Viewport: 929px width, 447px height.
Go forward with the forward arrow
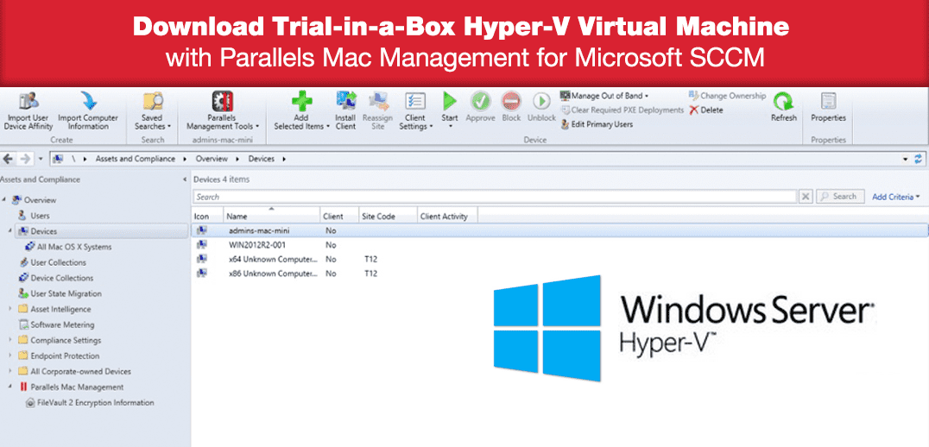coord(25,159)
